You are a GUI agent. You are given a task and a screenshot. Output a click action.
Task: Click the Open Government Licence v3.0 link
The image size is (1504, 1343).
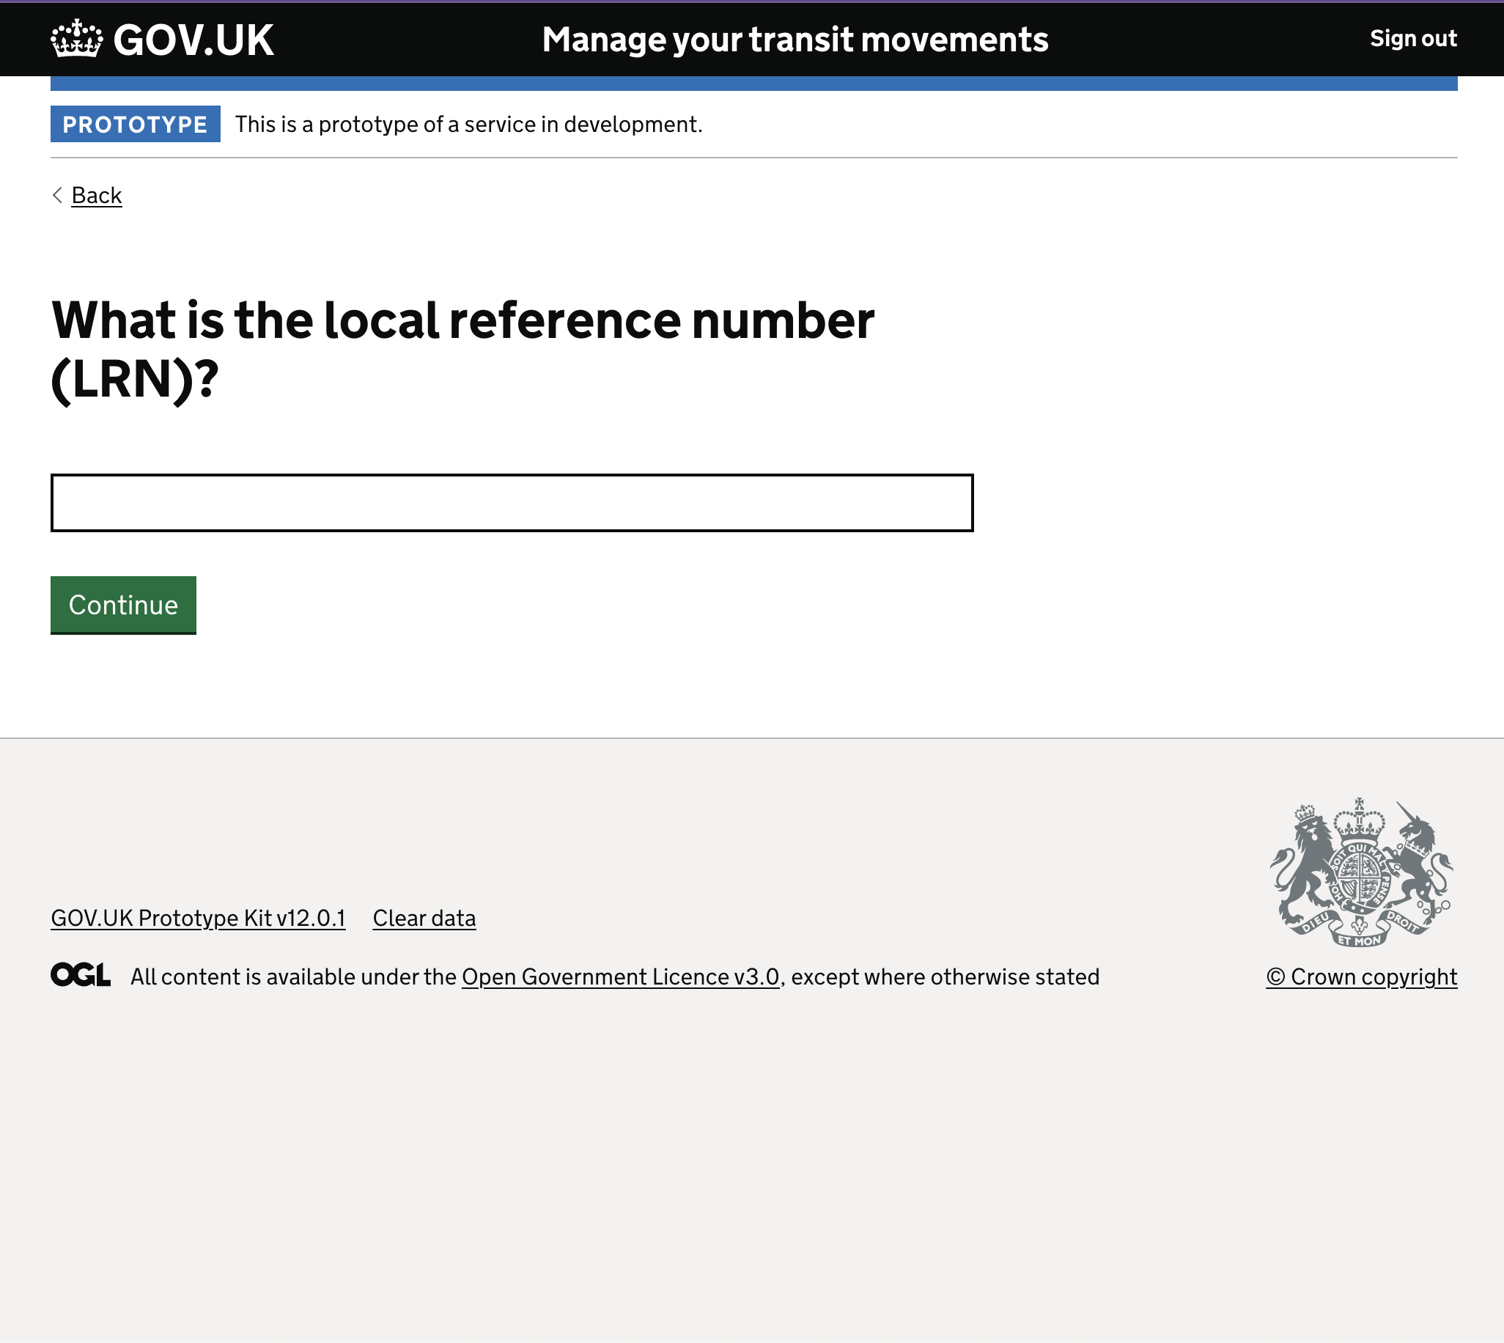tap(620, 976)
